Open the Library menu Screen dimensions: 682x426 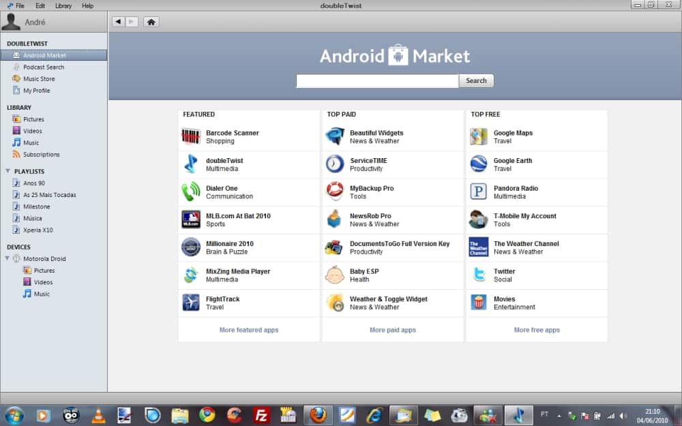point(63,5)
